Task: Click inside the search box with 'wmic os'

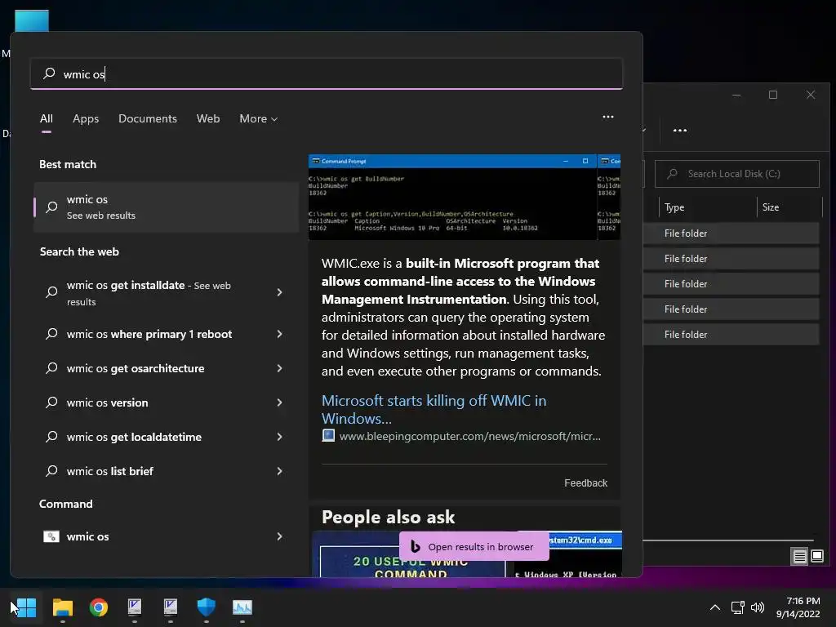Action: click(327, 74)
